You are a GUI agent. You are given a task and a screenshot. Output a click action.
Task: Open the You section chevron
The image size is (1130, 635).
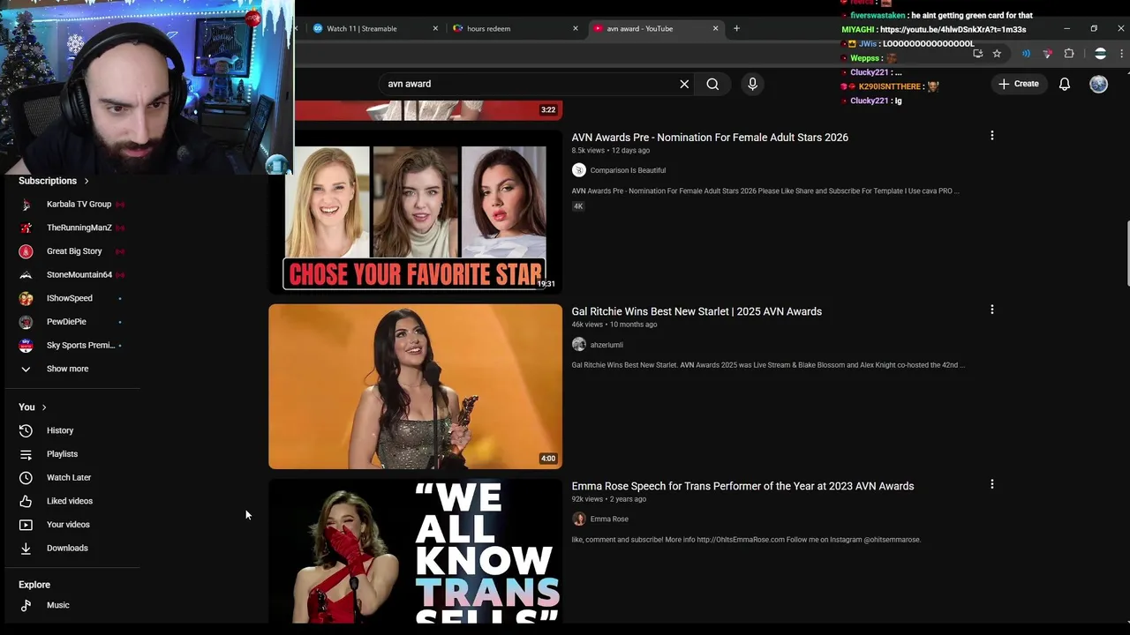44,407
